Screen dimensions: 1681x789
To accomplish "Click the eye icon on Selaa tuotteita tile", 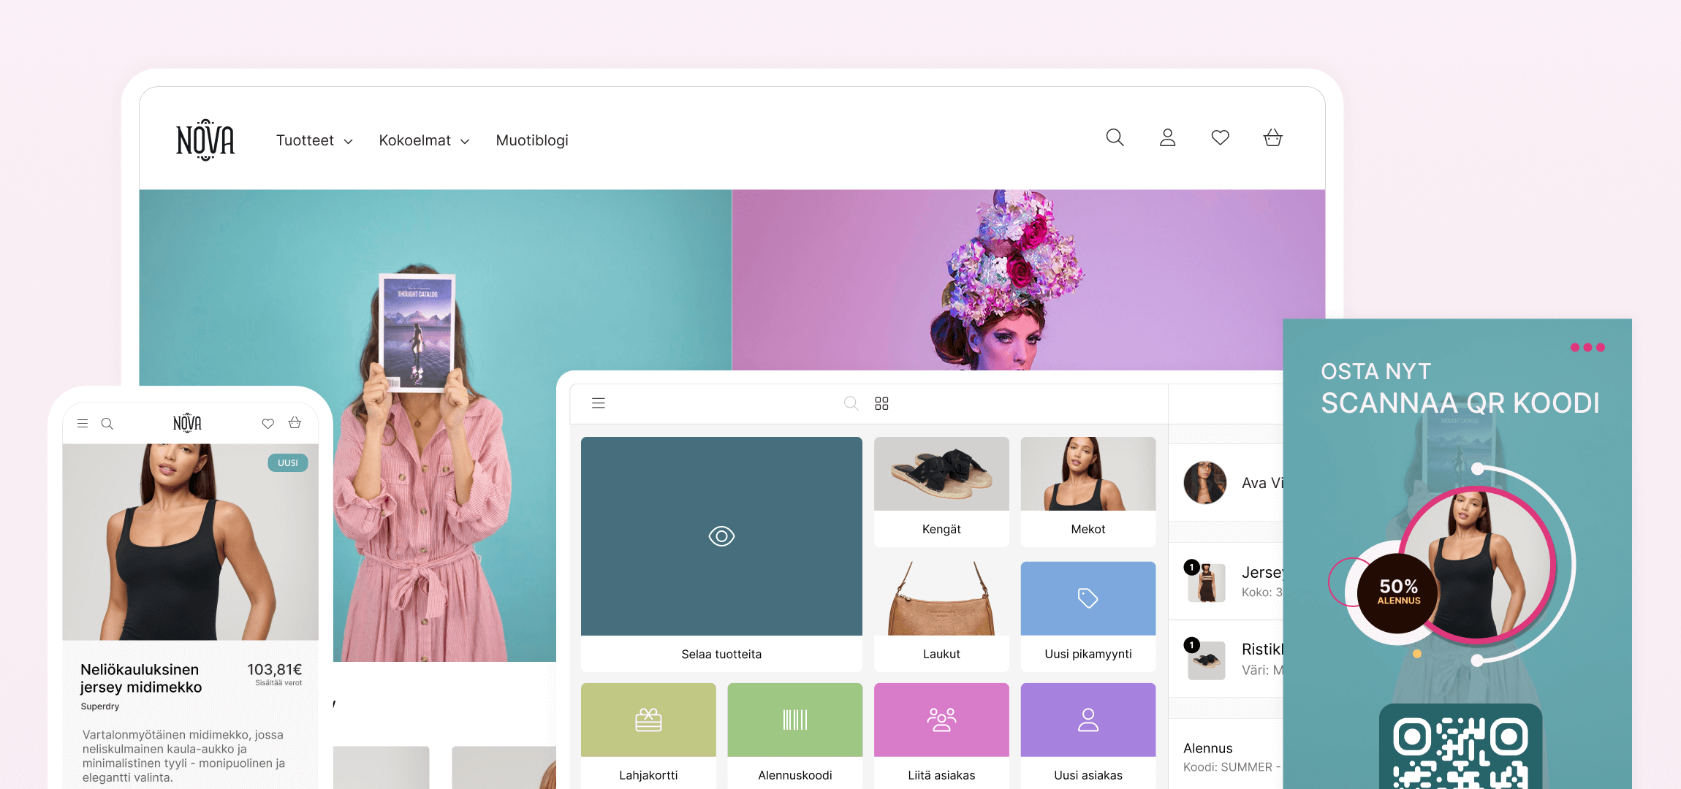I will point(721,536).
